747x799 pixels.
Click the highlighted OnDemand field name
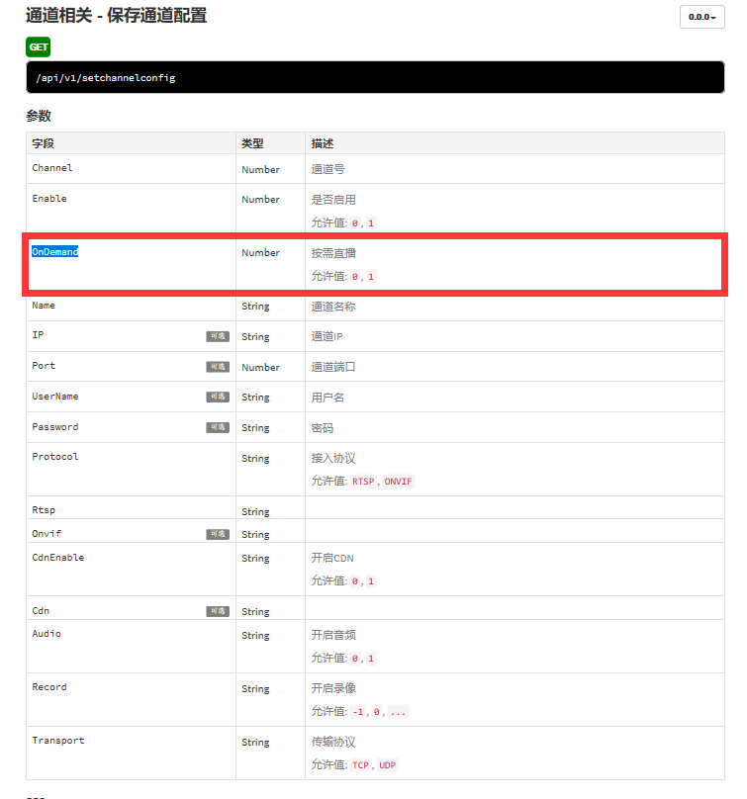[55, 252]
